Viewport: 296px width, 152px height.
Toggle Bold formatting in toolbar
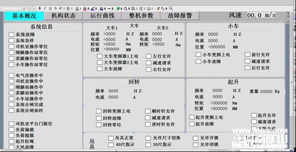point(40,8)
